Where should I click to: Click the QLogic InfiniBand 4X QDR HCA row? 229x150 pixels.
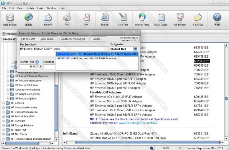coord(123,133)
